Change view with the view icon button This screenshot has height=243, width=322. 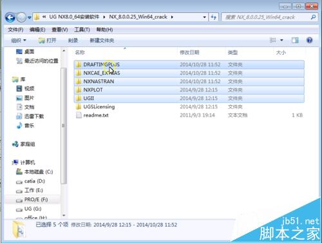click(273, 40)
